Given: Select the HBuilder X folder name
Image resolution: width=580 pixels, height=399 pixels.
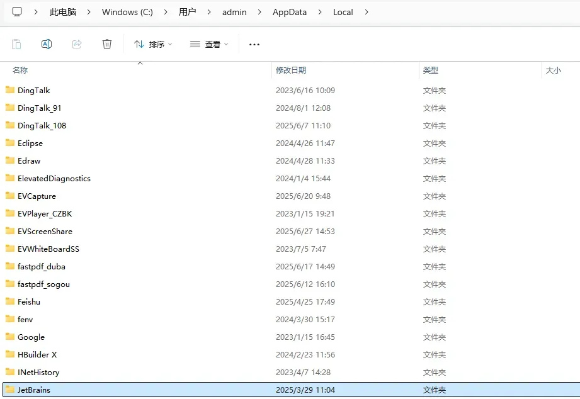Looking at the screenshot, I should (37, 354).
